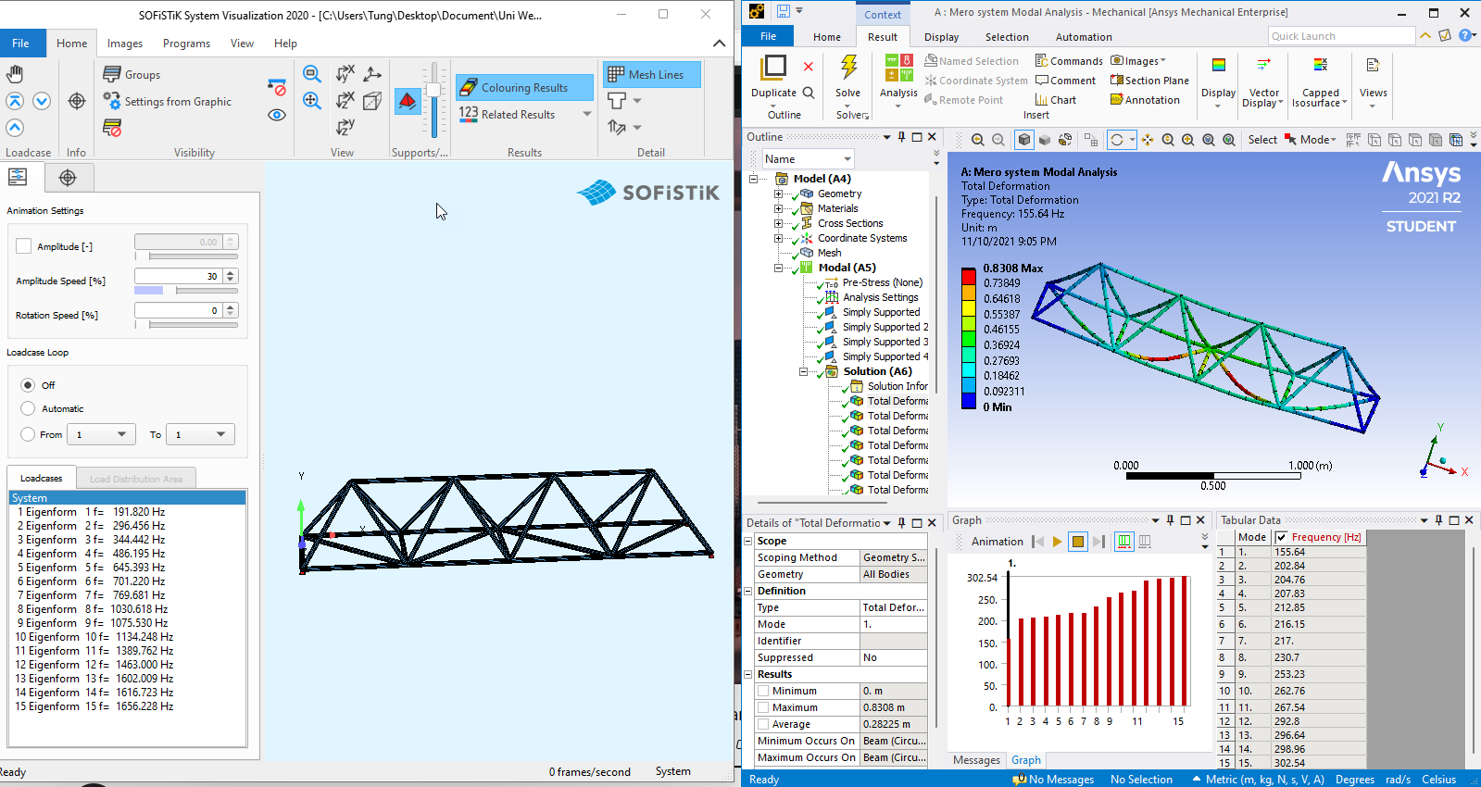
Task: Click the Section Plane tool
Action: click(x=1149, y=81)
